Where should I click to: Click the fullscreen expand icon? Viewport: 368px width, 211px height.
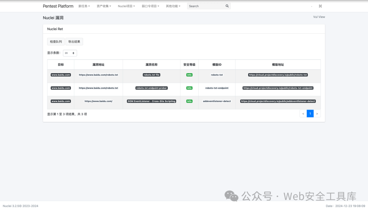pyautogui.click(x=320, y=6)
